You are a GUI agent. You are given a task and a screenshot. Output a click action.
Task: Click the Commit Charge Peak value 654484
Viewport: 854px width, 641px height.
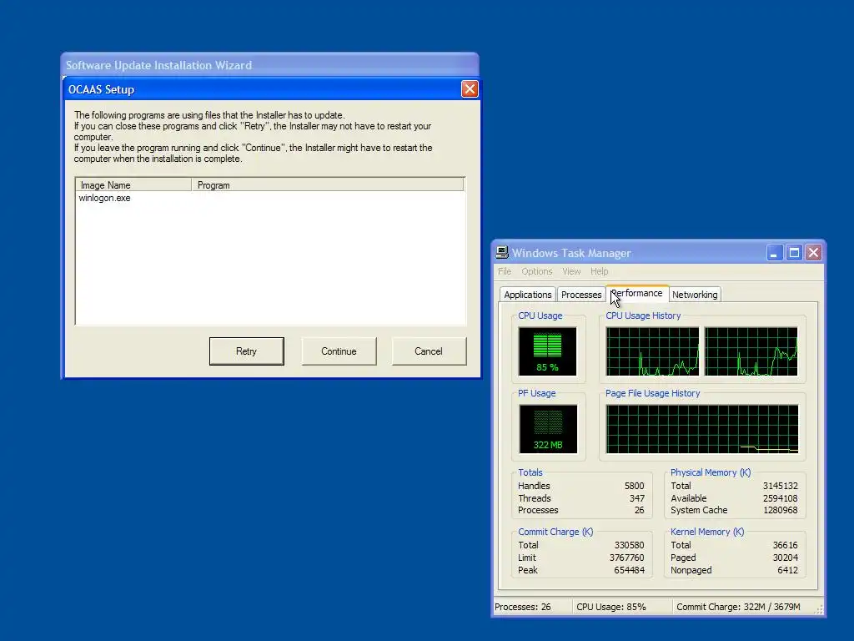[629, 570]
